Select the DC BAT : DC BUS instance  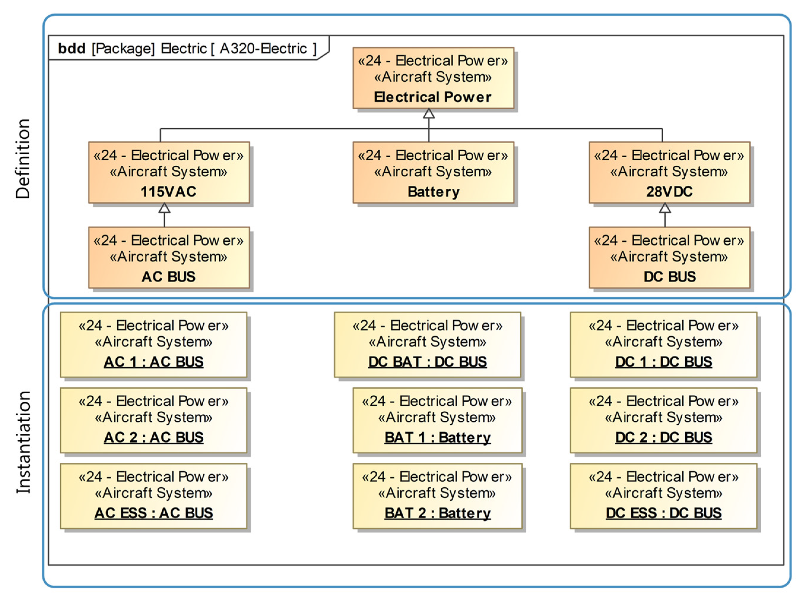[x=427, y=345]
